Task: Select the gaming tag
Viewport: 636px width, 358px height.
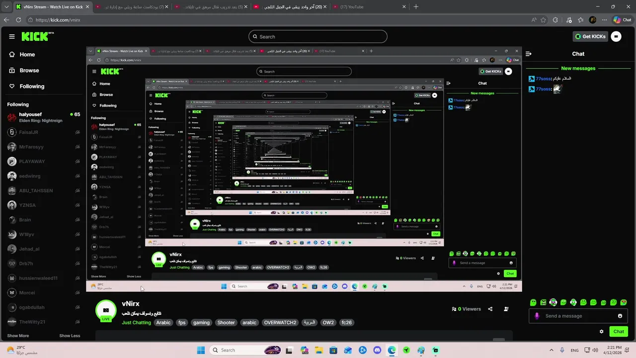Action: pos(201,323)
